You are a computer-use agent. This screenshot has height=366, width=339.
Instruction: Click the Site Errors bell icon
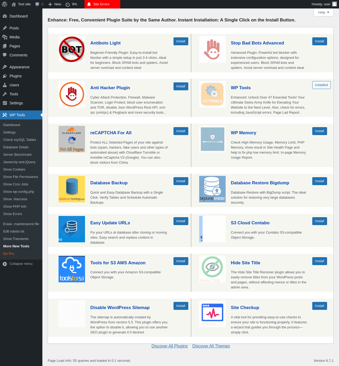point(89,4)
